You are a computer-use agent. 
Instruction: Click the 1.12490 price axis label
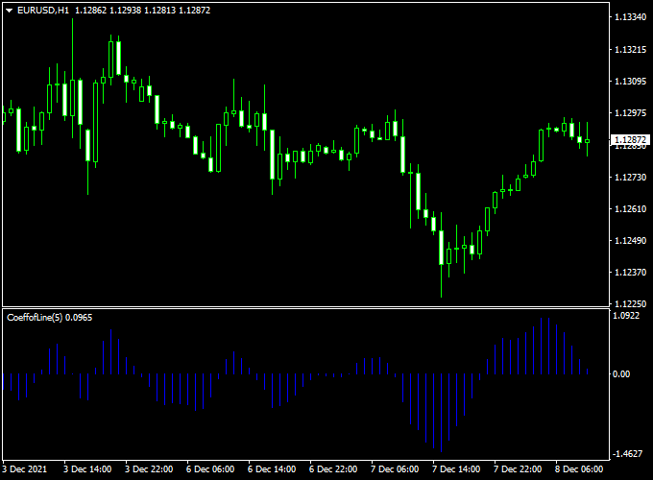[631, 241]
